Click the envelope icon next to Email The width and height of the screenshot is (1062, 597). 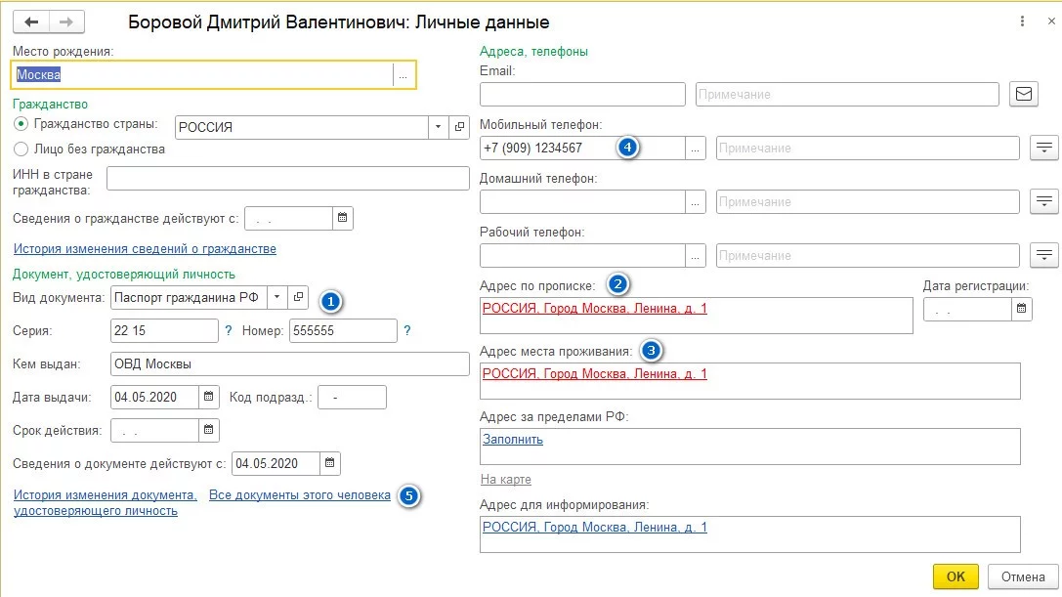click(x=1024, y=94)
